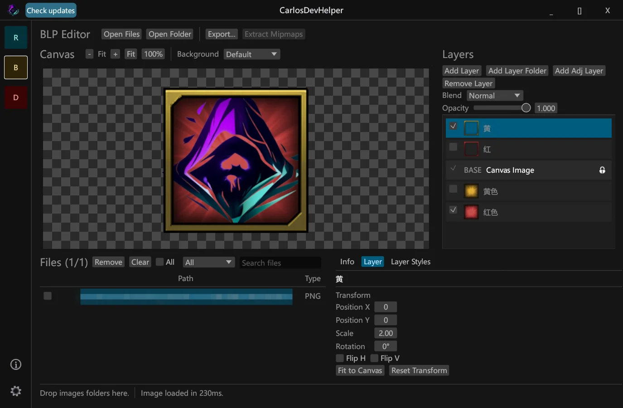Click Remove Layer button
This screenshot has width=623, height=408.
468,83
